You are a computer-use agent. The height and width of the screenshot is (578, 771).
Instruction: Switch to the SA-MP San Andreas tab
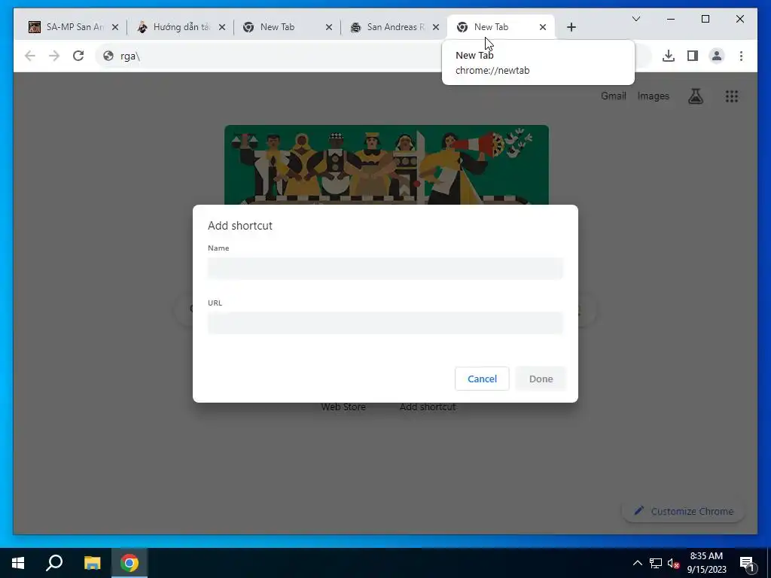coord(74,27)
